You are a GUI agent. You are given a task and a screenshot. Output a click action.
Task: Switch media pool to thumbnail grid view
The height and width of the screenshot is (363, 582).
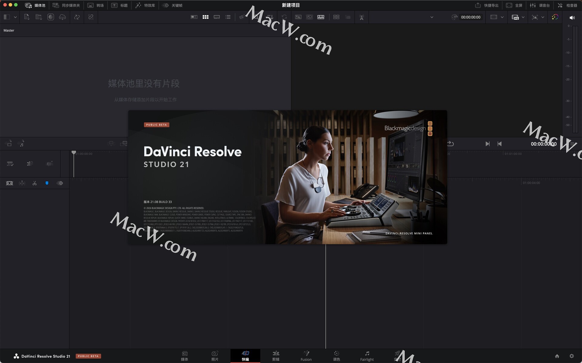206,17
